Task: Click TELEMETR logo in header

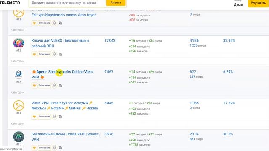Action: click(x=10, y=3)
